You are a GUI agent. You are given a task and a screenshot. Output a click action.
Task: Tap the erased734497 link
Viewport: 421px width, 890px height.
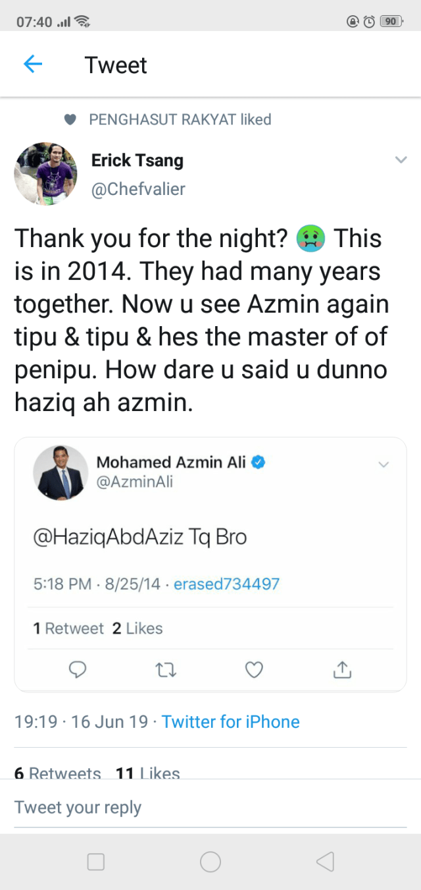[226, 584]
